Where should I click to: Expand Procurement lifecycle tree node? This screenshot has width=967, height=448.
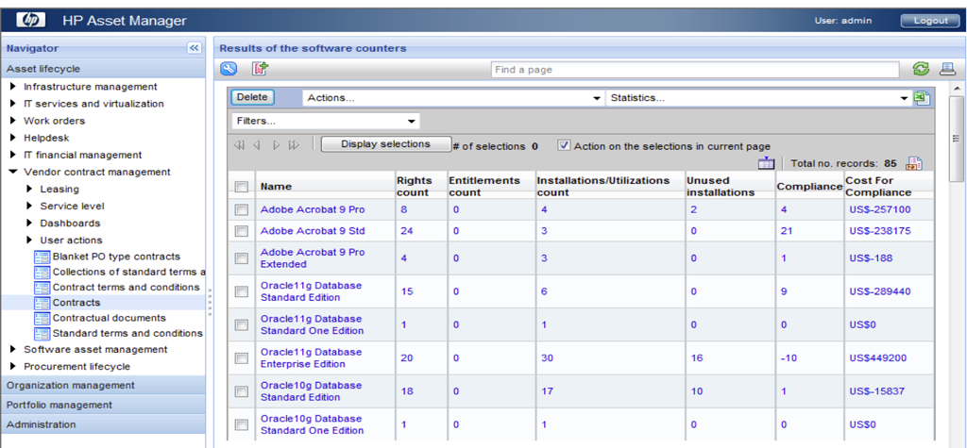[13, 367]
